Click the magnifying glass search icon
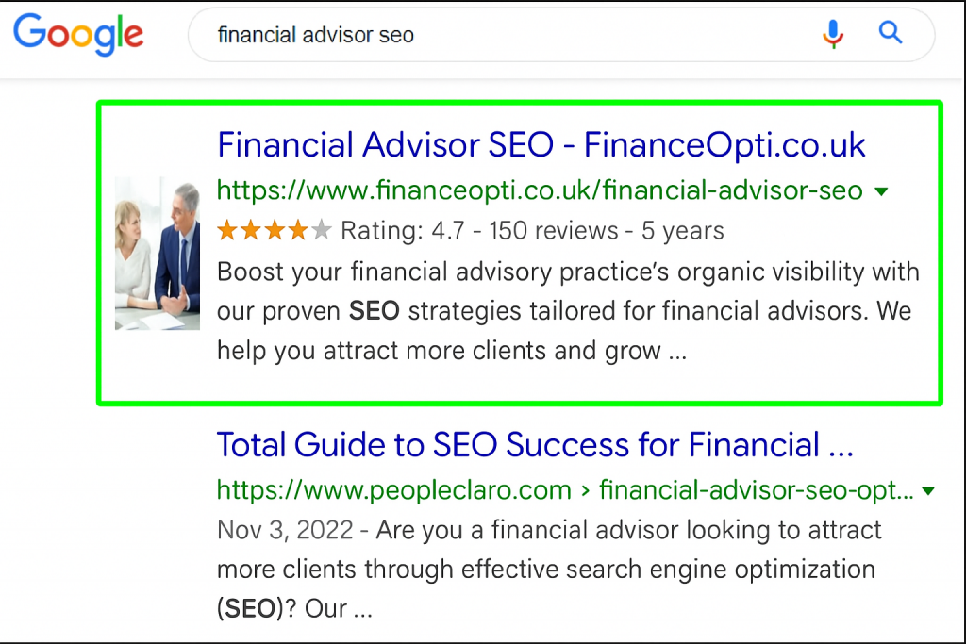The width and height of the screenshot is (966, 644). pyautogui.click(x=891, y=34)
